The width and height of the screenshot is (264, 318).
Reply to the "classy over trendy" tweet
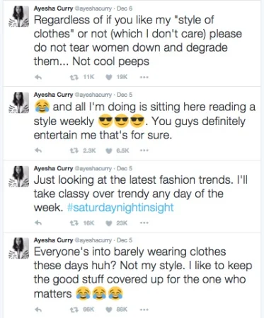(38, 223)
